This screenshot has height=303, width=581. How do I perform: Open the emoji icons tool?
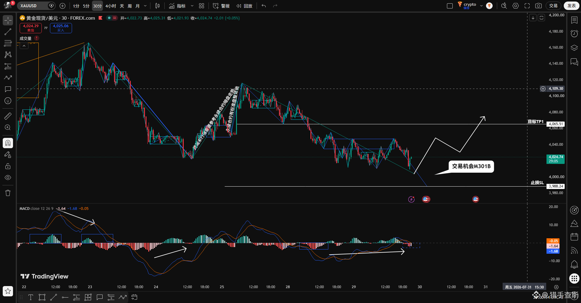point(8,101)
